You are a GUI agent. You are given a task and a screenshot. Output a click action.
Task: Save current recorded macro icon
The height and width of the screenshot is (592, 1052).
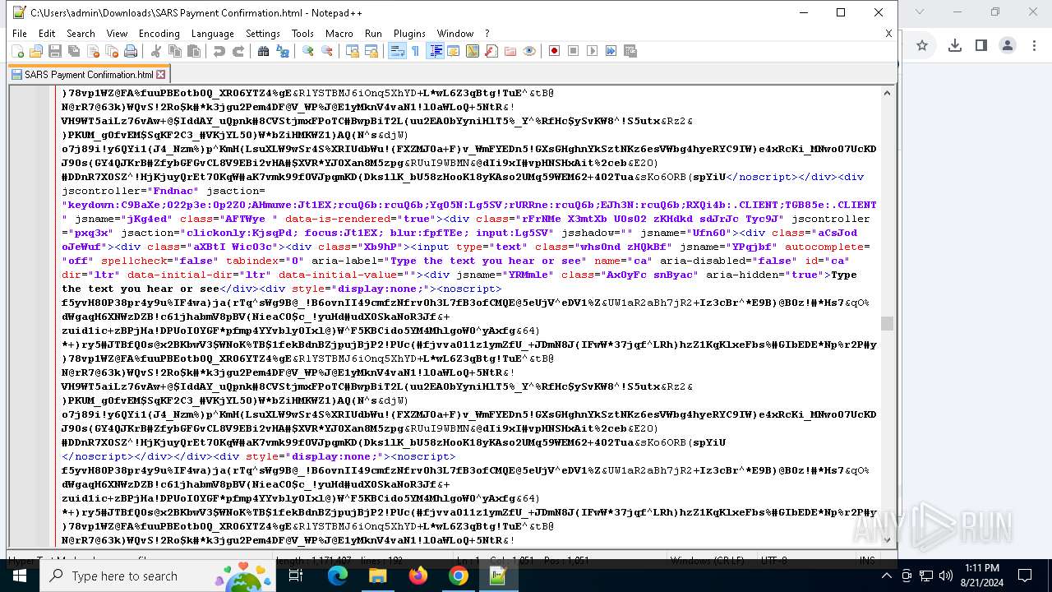coord(630,51)
